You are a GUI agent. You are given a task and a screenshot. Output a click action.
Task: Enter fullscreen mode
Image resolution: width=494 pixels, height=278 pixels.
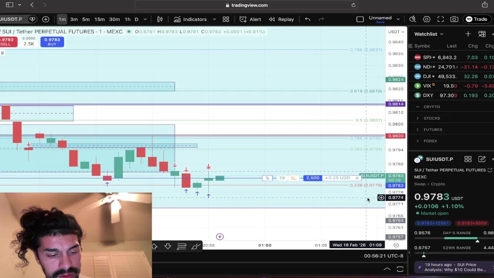[x=440, y=19]
